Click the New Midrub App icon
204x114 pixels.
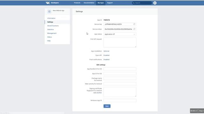(49, 11)
